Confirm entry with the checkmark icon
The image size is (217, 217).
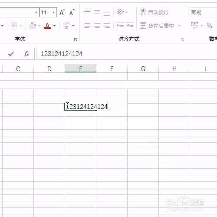11,54
